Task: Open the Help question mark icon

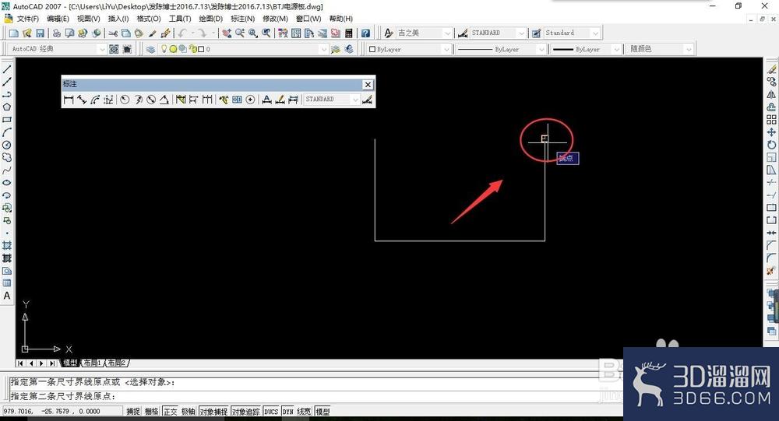Action: [365, 33]
